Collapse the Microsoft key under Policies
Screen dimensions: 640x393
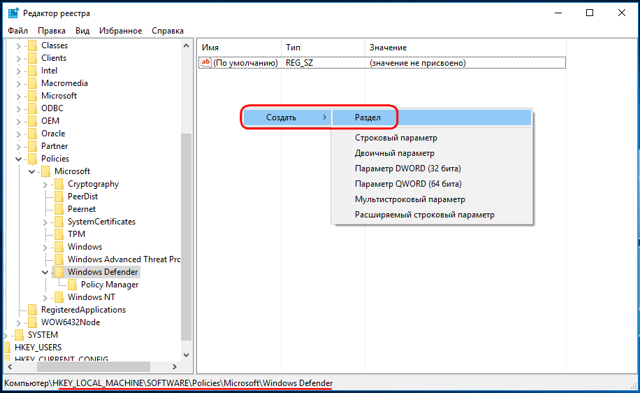32,172
